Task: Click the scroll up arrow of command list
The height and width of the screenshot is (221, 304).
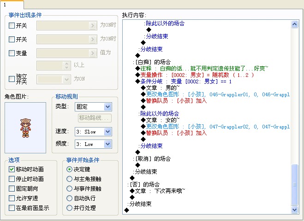Action: click(x=294, y=24)
